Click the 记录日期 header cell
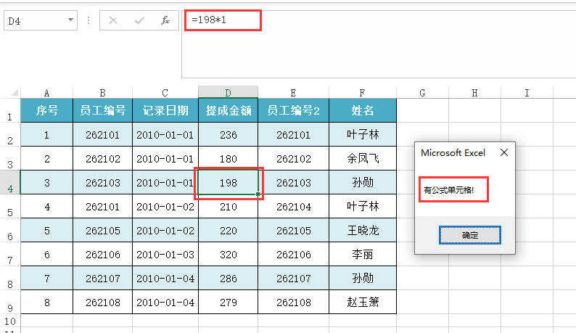Screen dimensions: 576x333 [165, 110]
